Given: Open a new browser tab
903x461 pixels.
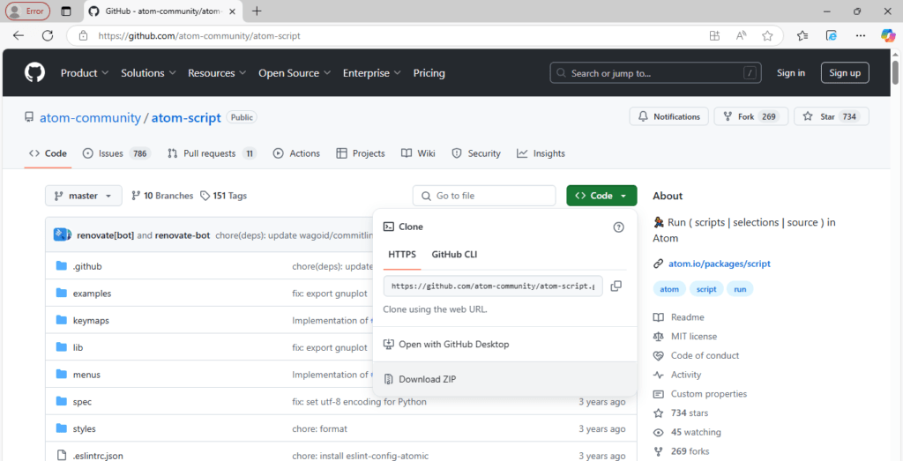Looking at the screenshot, I should click(257, 11).
